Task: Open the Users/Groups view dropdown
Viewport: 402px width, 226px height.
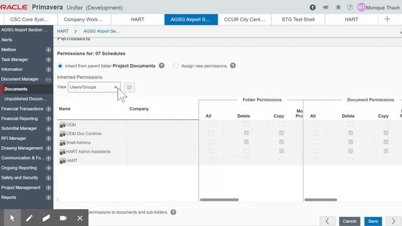Action: click(94, 87)
